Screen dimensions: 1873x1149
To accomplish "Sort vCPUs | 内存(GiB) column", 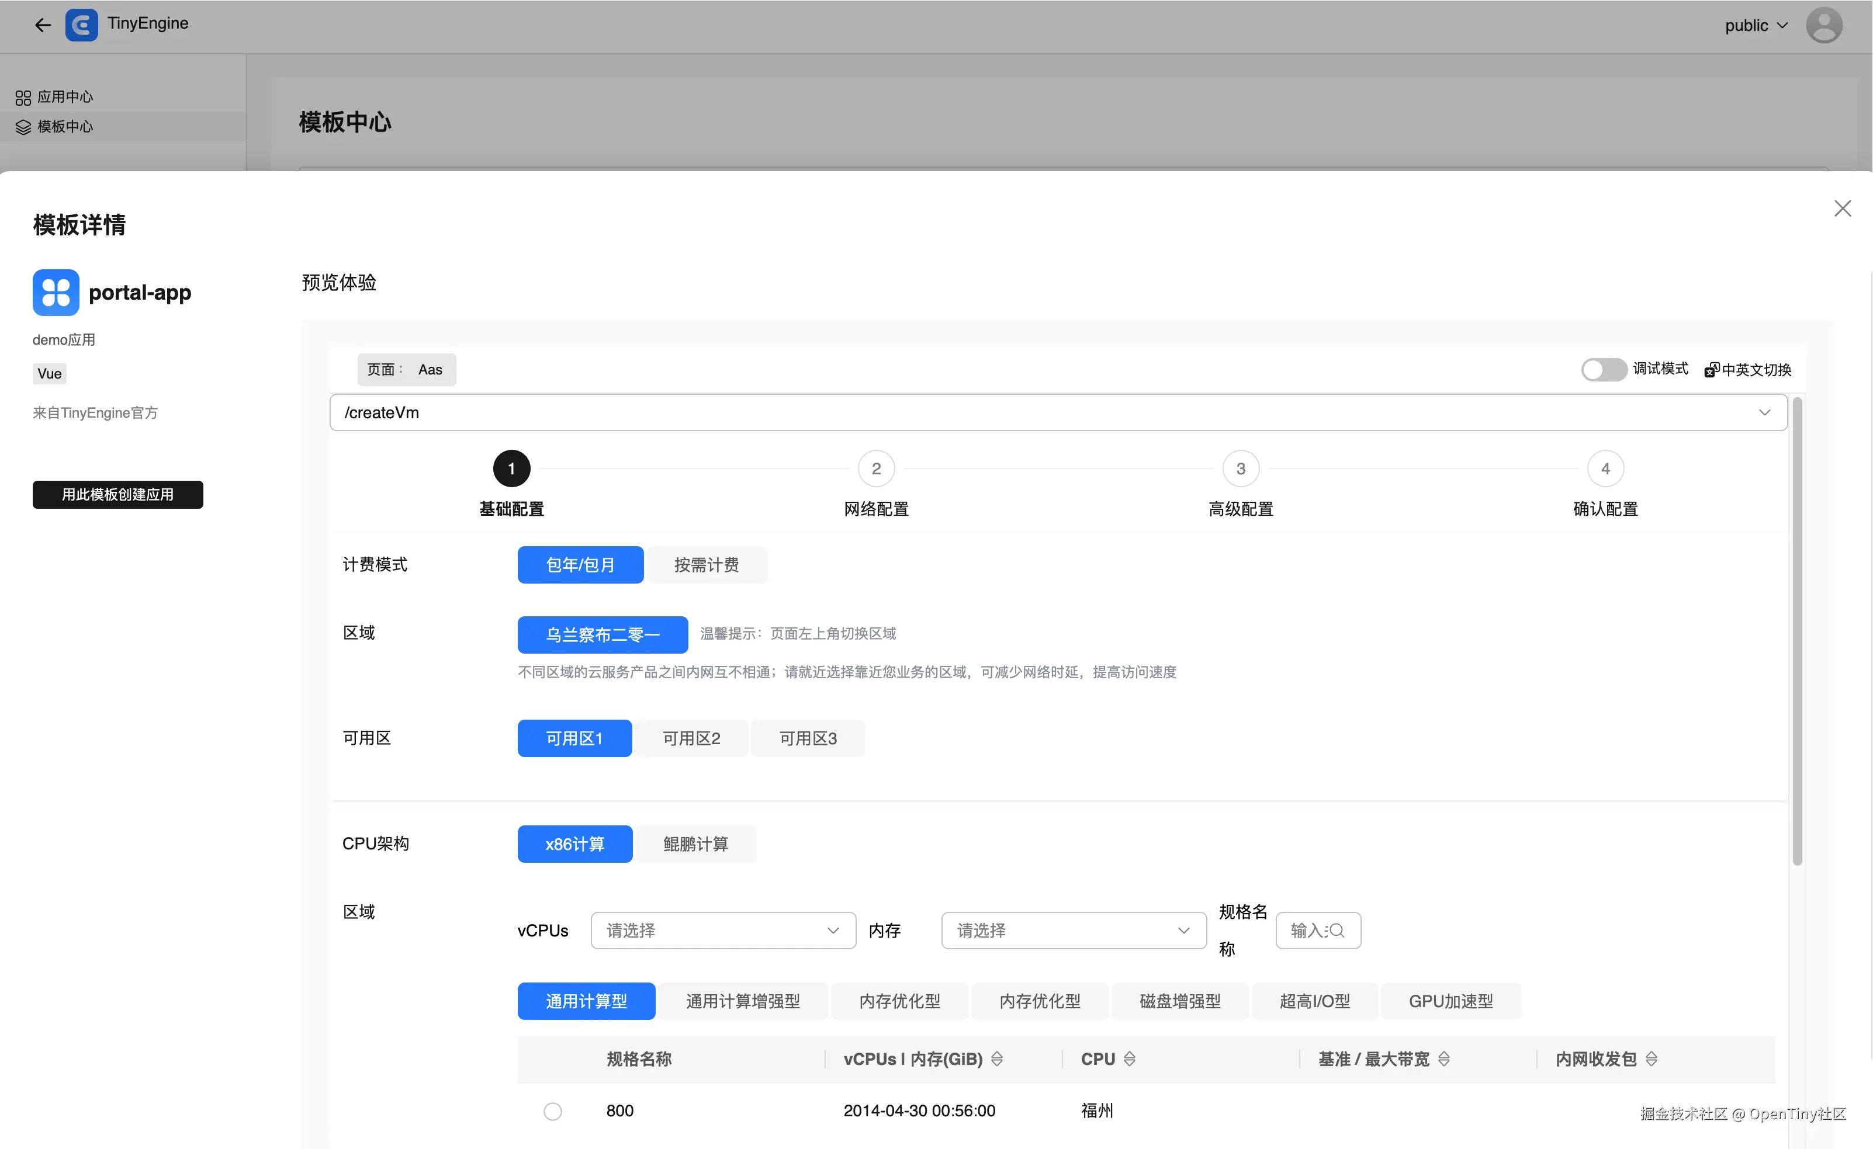I will (x=998, y=1058).
